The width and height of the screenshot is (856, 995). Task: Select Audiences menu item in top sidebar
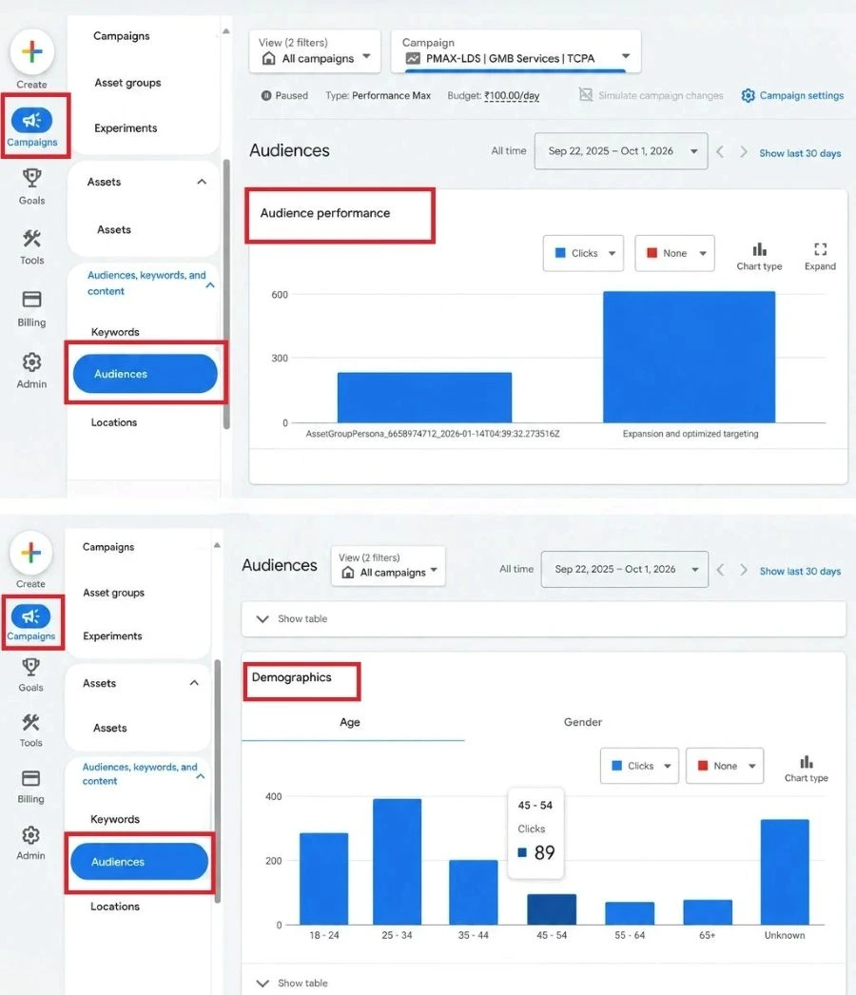(x=146, y=374)
